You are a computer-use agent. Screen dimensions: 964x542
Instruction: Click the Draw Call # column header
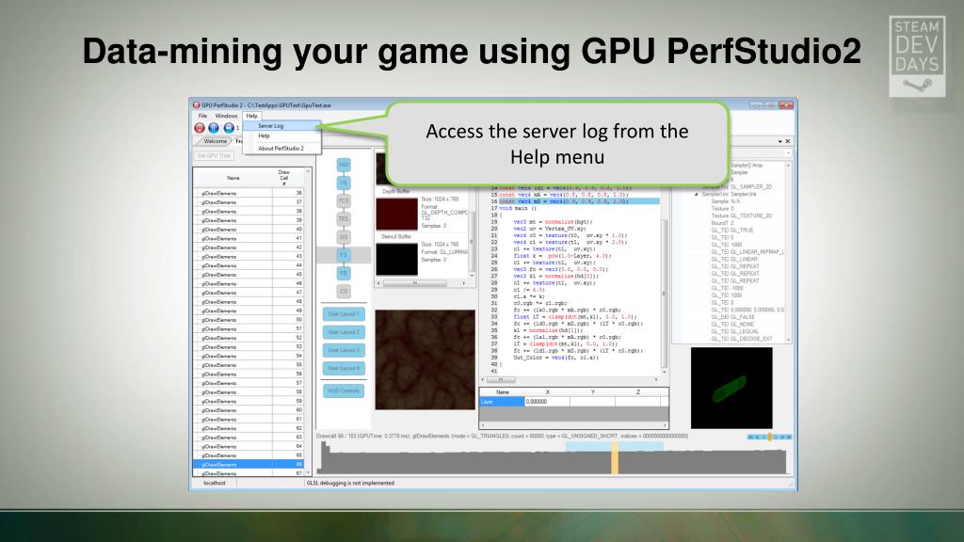coord(284,178)
